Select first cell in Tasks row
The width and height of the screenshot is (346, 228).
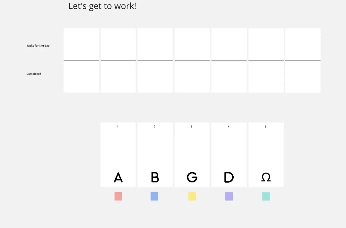click(82, 44)
